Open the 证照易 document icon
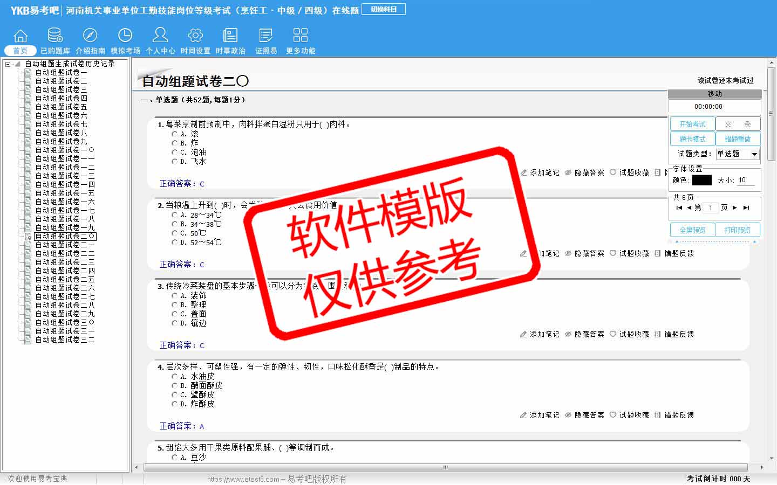This screenshot has height=485, width=777. (266, 36)
